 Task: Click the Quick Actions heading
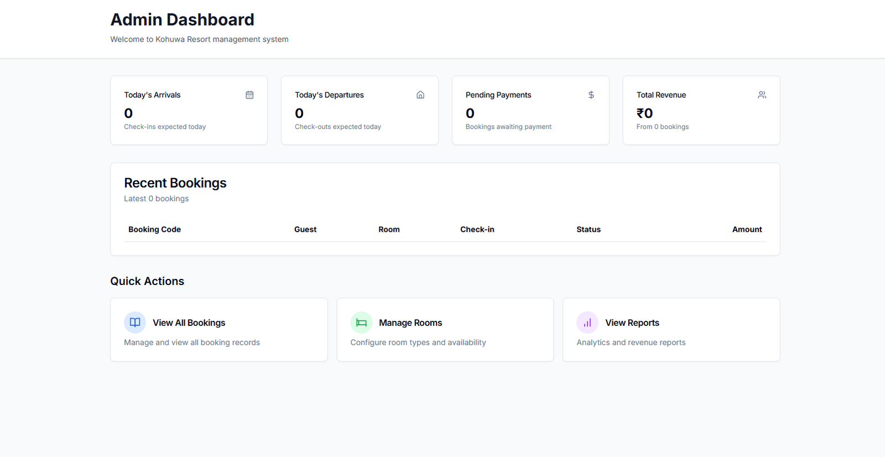pyautogui.click(x=147, y=281)
